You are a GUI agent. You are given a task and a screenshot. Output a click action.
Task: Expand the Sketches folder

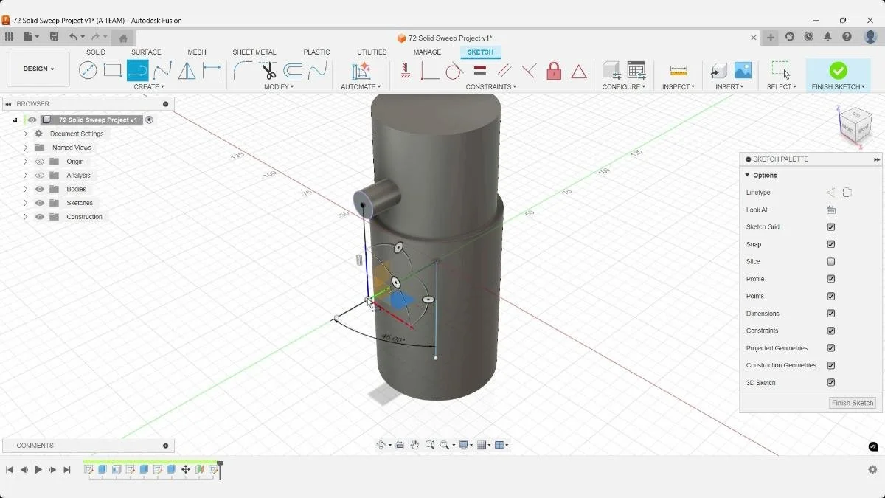pyautogui.click(x=25, y=203)
